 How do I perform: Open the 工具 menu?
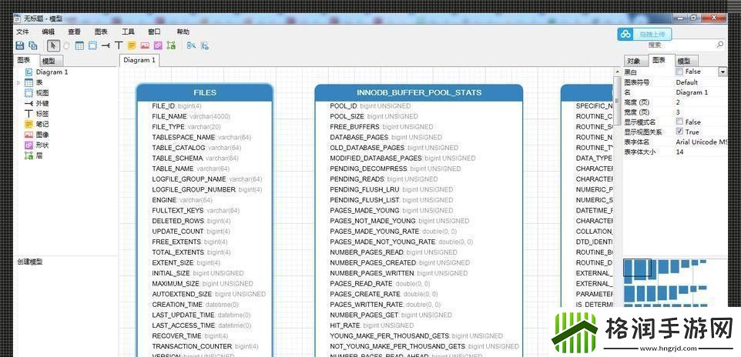point(128,32)
